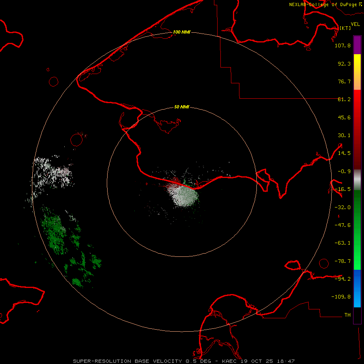Screen dimensions: 364x364
Task: Click the 76.7 value on the velocity scale
Action: point(344,81)
